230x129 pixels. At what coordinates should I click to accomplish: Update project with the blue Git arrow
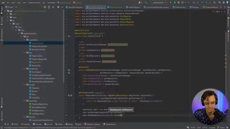tap(198, 3)
